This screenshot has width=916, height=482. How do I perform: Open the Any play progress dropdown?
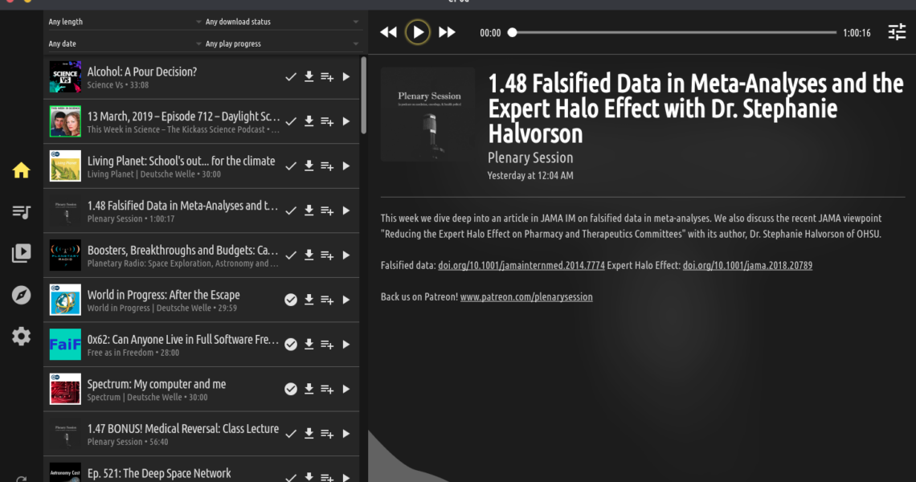(280, 43)
